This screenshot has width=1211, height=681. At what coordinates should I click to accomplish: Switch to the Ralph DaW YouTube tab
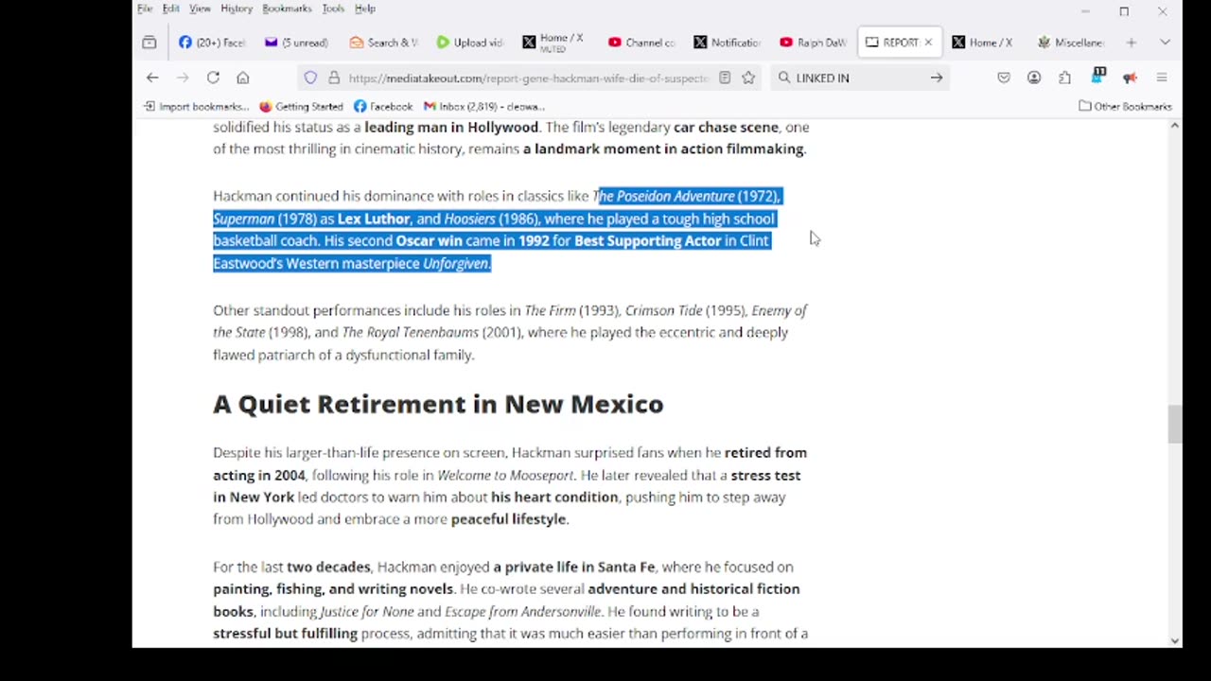pyautogui.click(x=814, y=43)
